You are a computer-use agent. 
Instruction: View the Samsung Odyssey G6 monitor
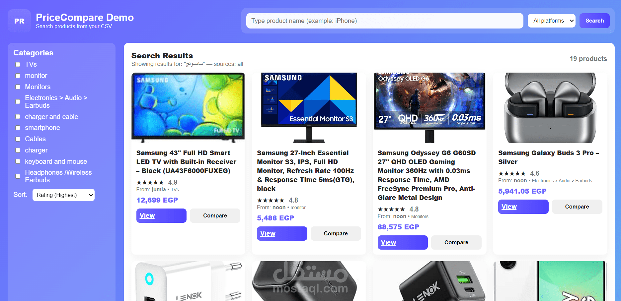point(403,242)
